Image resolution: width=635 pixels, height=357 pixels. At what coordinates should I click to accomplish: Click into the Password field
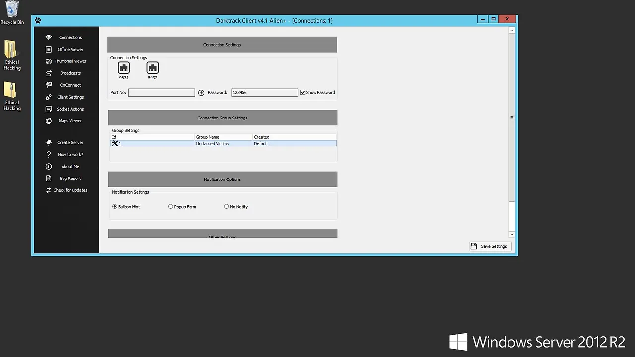265,93
